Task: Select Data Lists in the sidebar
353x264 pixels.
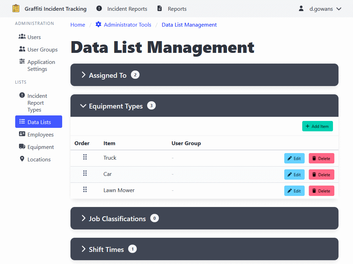Action: click(38, 122)
